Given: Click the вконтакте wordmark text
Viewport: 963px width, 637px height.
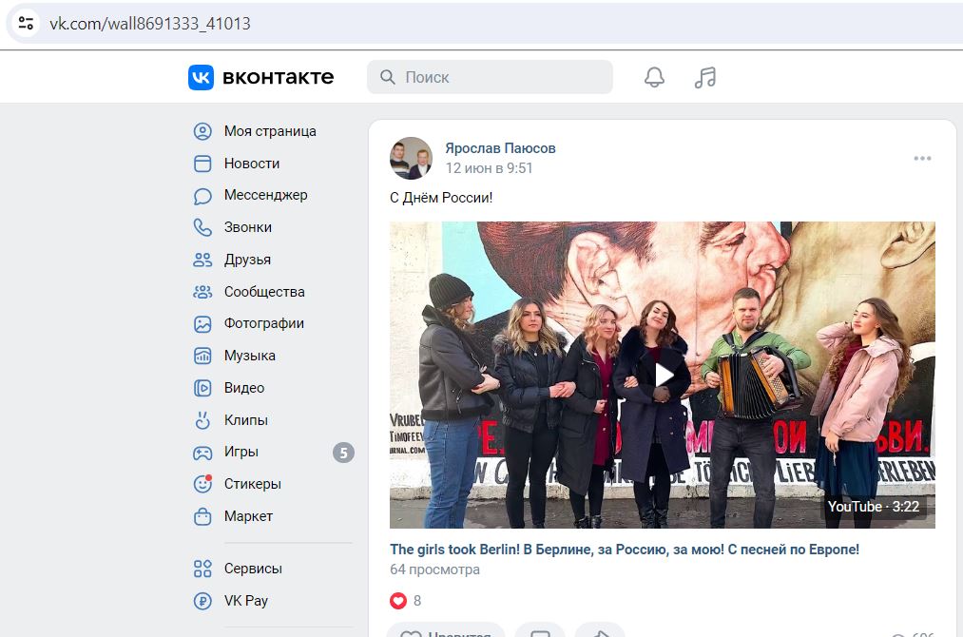Looking at the screenshot, I should (279, 77).
